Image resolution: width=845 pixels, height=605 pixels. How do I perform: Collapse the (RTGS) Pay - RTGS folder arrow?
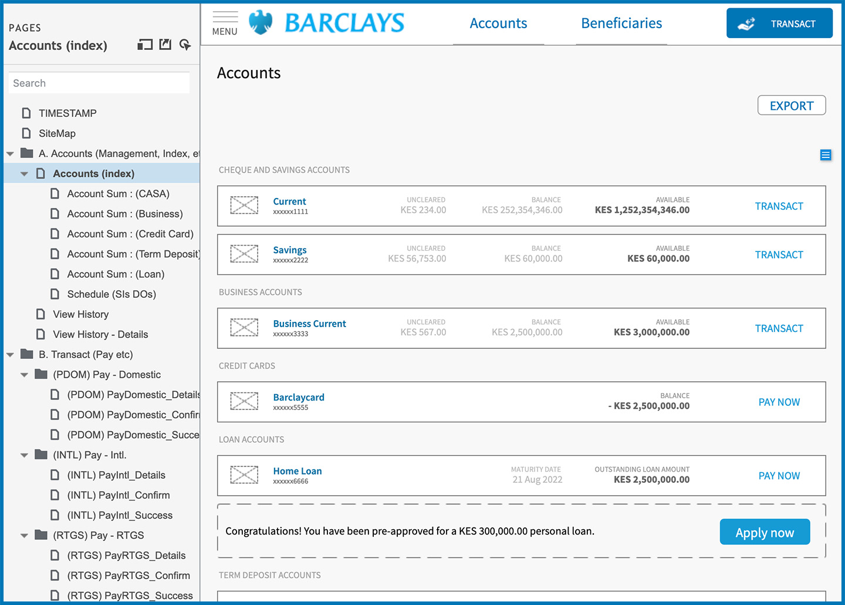pos(24,536)
